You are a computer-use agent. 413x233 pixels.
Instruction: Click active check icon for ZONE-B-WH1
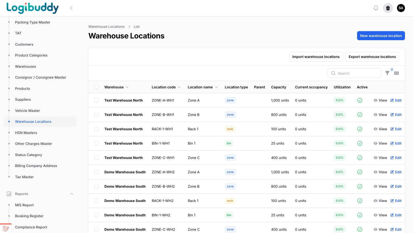(x=360, y=115)
